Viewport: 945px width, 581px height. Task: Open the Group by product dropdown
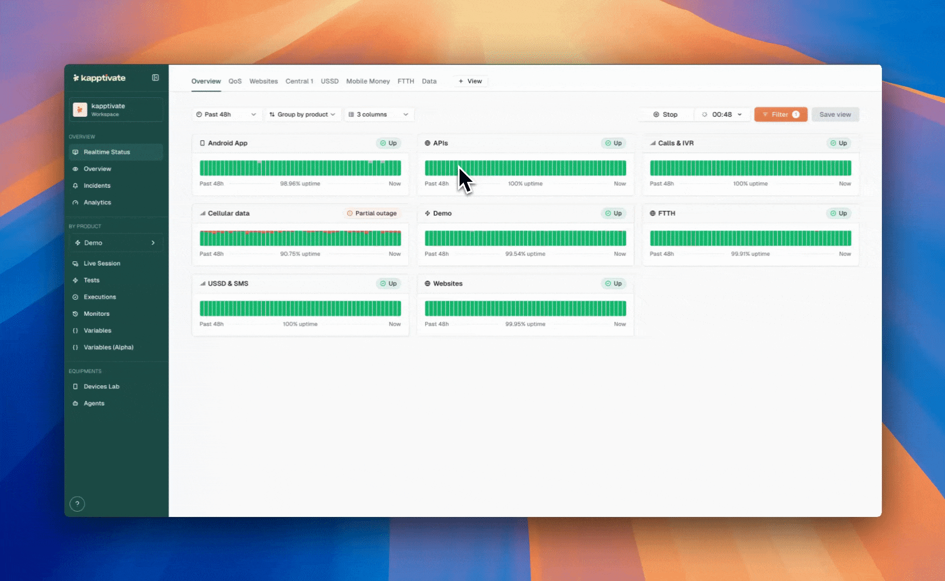pyautogui.click(x=302, y=115)
